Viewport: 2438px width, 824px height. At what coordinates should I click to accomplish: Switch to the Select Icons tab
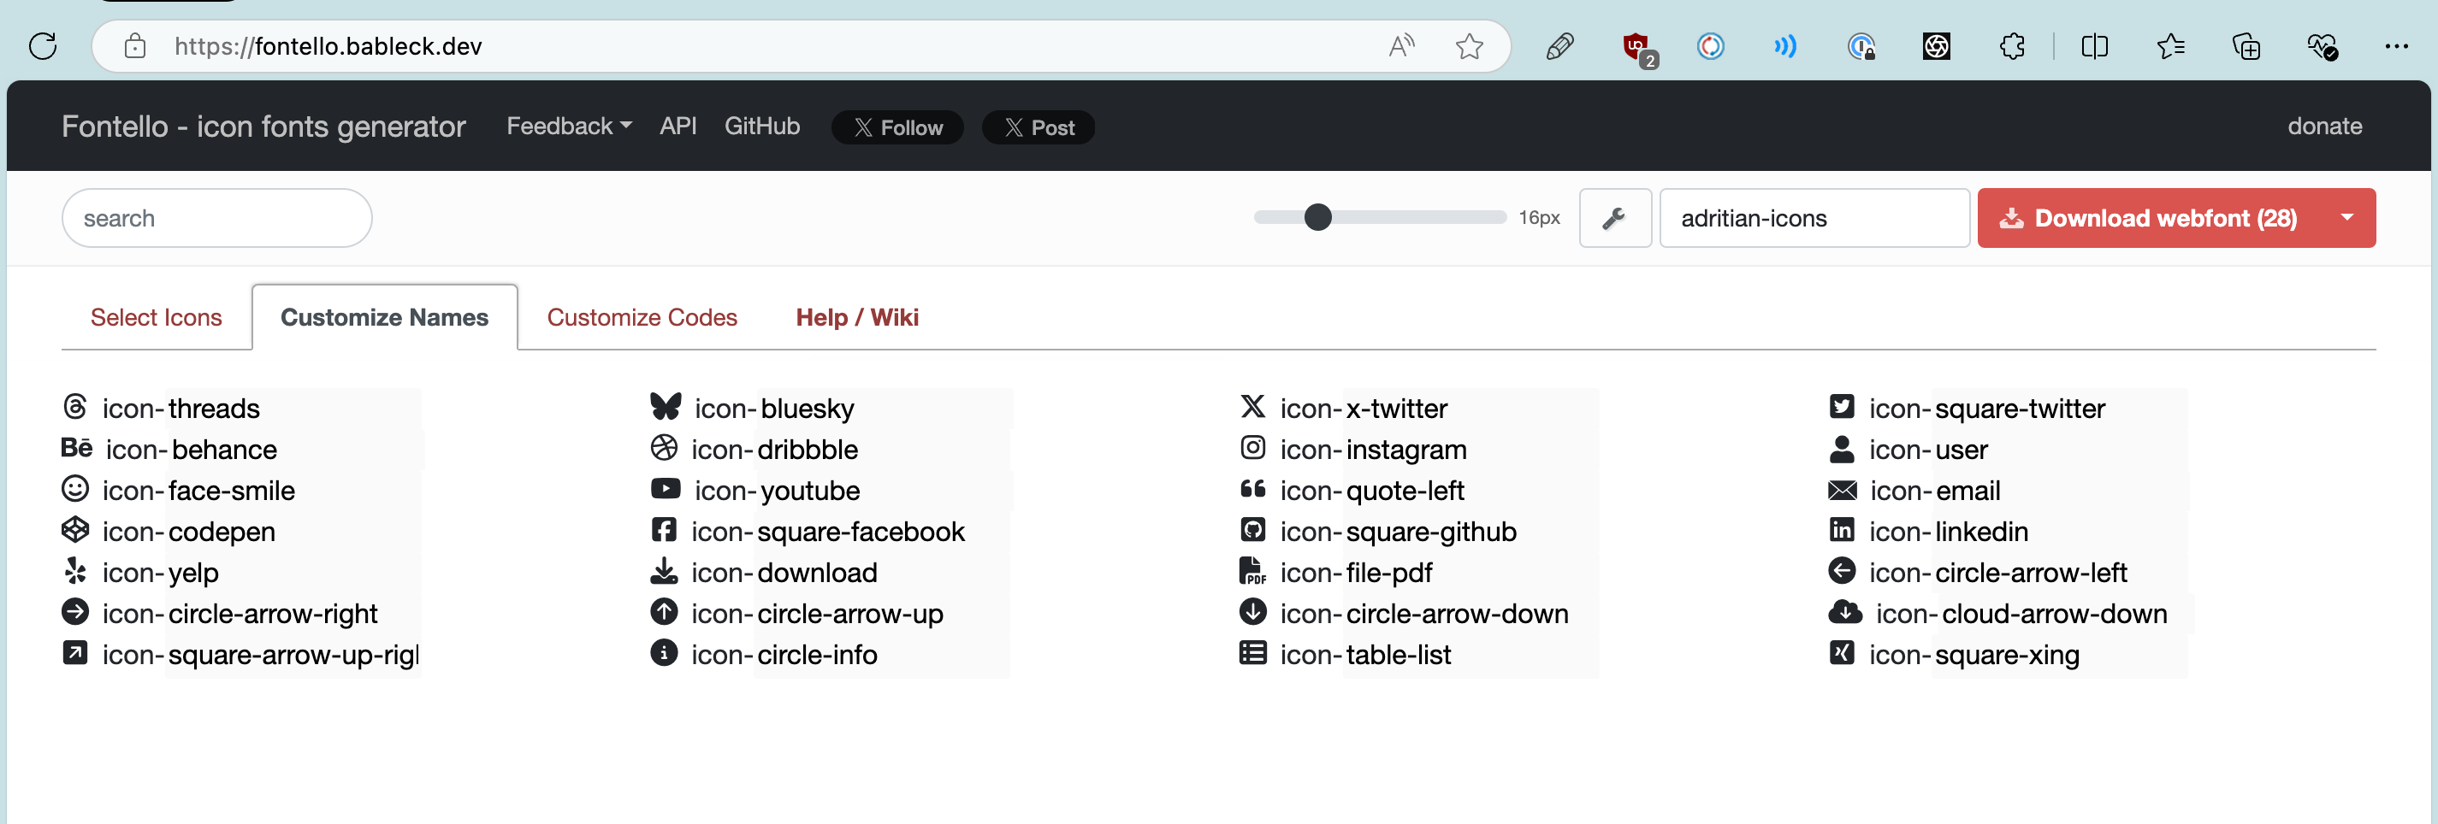point(155,317)
